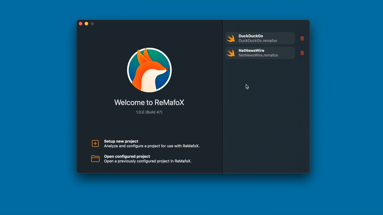Click the NetNewsWire.remafox file name
The image size is (383, 215).
tap(258, 55)
